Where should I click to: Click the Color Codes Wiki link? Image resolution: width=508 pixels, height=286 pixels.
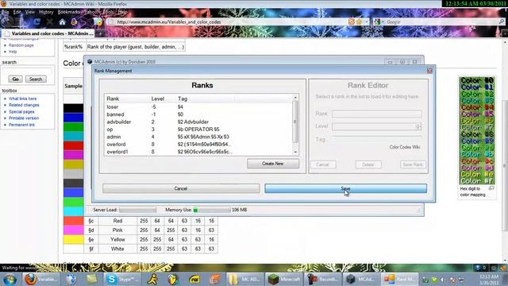click(x=405, y=147)
